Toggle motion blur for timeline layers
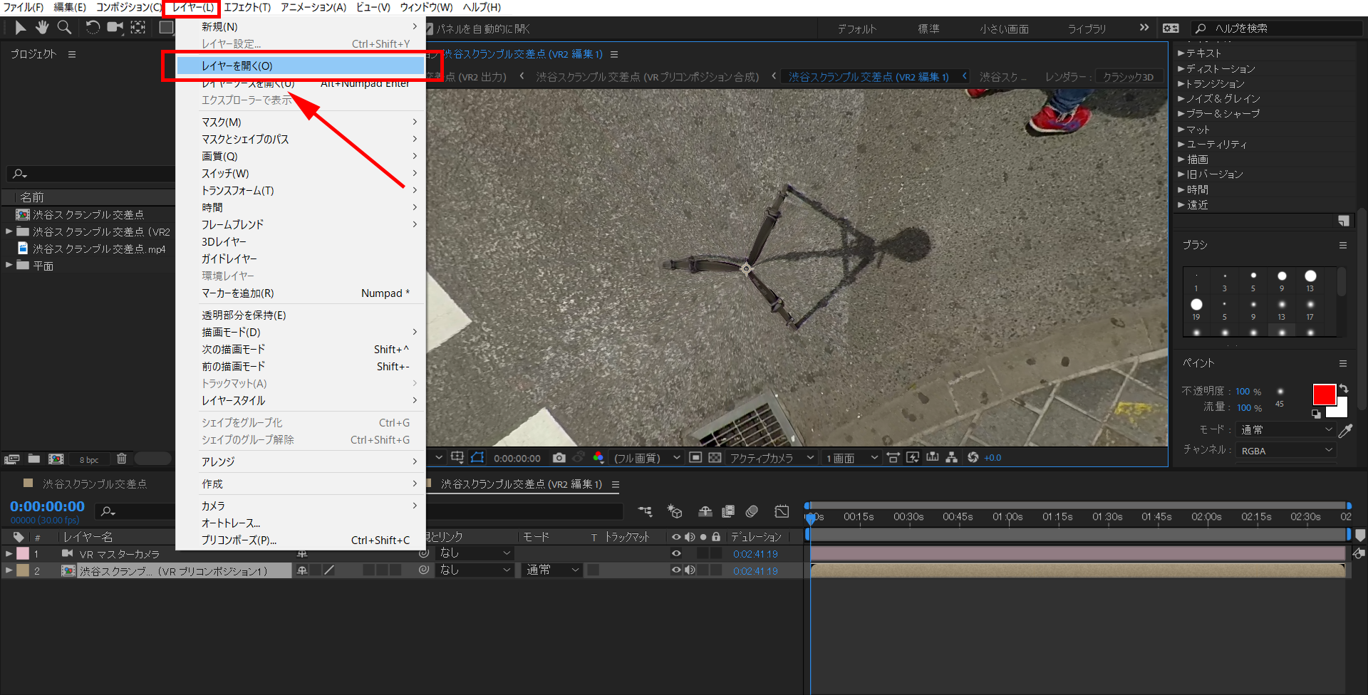The image size is (1368, 695). (x=752, y=511)
